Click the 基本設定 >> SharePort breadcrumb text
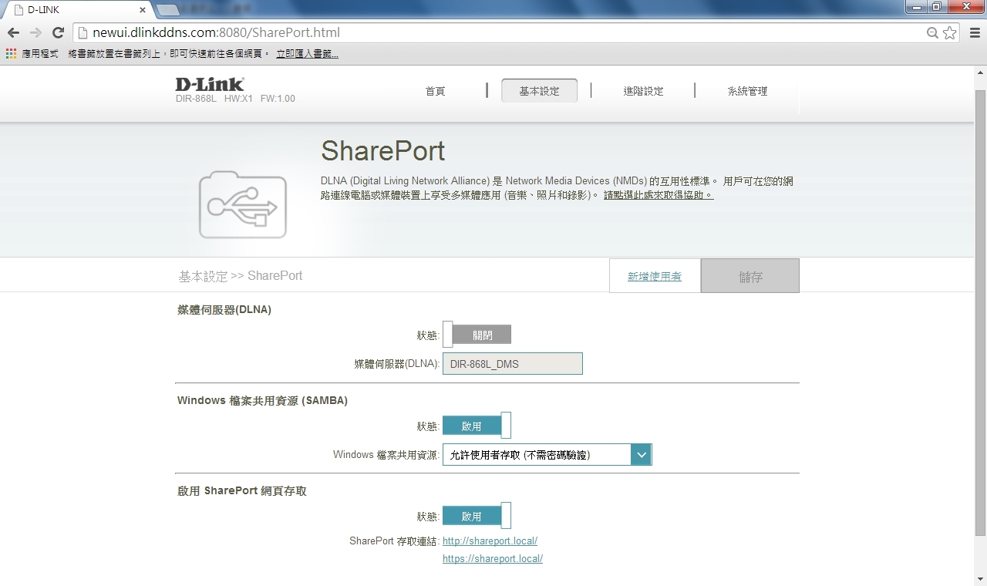This screenshot has height=586, width=987. coord(241,276)
